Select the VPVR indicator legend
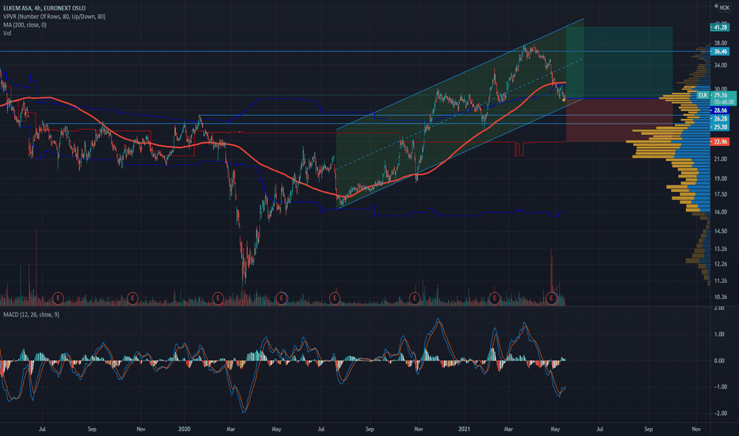Screen dimensions: 739x436 coord(54,17)
